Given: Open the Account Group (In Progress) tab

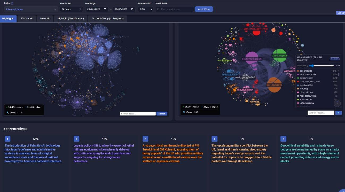Looking at the screenshot, I should 107,18.
